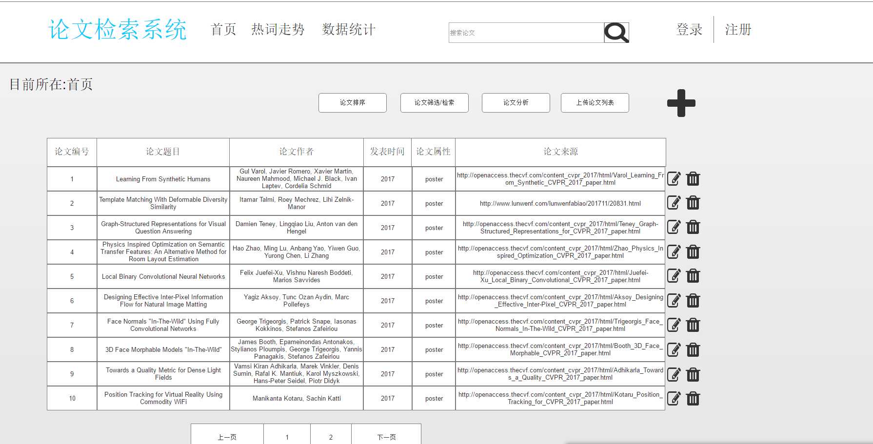Delete paper 8 3D Face Morphable Models
The height and width of the screenshot is (444, 873).
point(693,350)
